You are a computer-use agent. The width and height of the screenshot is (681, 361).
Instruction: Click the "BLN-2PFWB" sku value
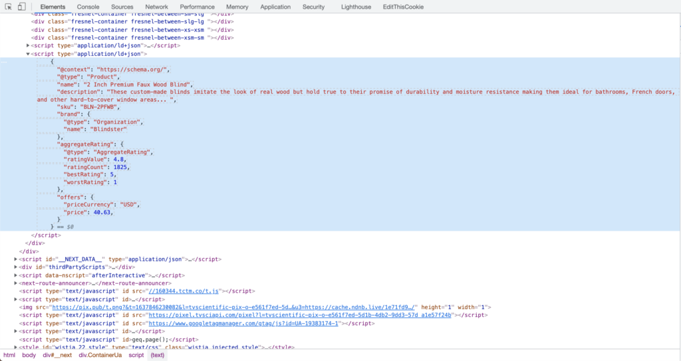[100, 107]
